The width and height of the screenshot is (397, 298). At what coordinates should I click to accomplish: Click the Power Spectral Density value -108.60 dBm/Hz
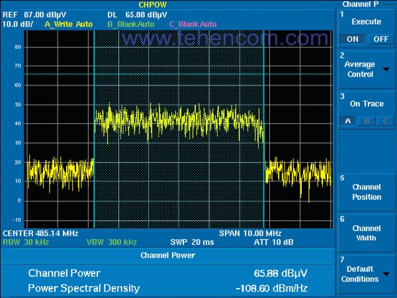271,288
